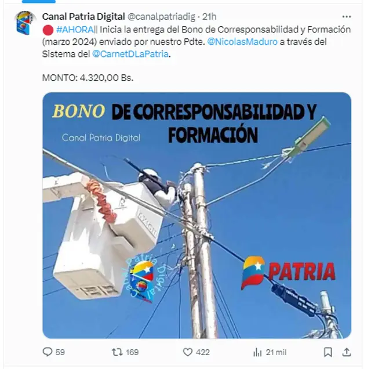The height and width of the screenshot is (369, 371).
Task: Click the reply comment bubble icon
Action: [x=48, y=352]
